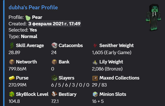
Task: Open the Minecraft skin thumbnail image
Action: point(153,17)
